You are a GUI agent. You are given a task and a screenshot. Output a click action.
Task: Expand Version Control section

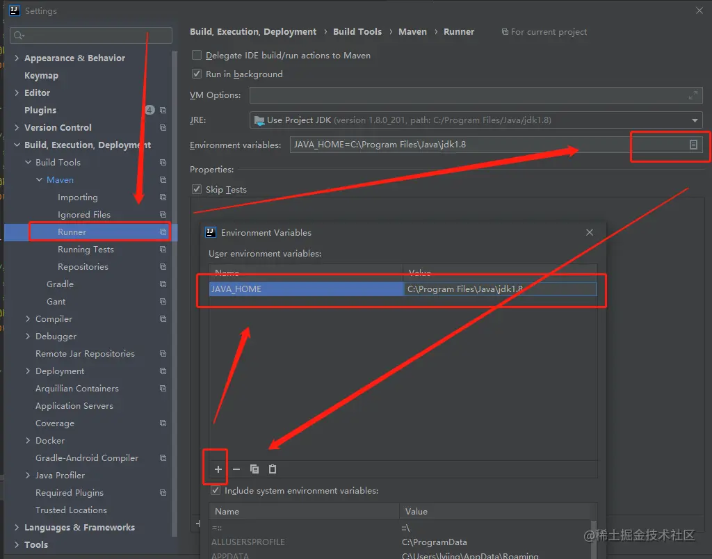pyautogui.click(x=17, y=128)
